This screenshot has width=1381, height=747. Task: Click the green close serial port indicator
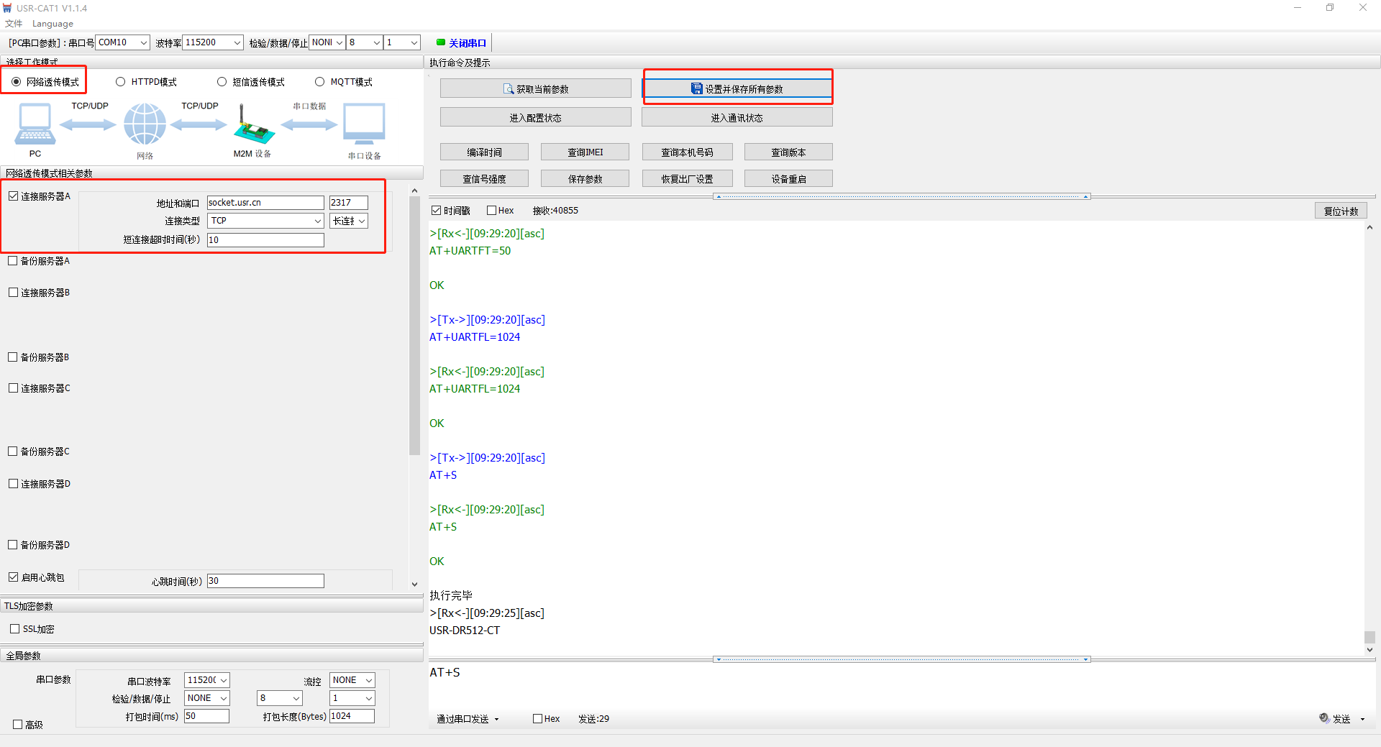[x=441, y=42]
